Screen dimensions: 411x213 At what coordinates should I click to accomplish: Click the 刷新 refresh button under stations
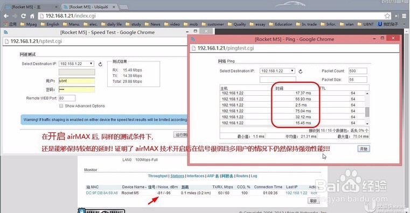314,201
